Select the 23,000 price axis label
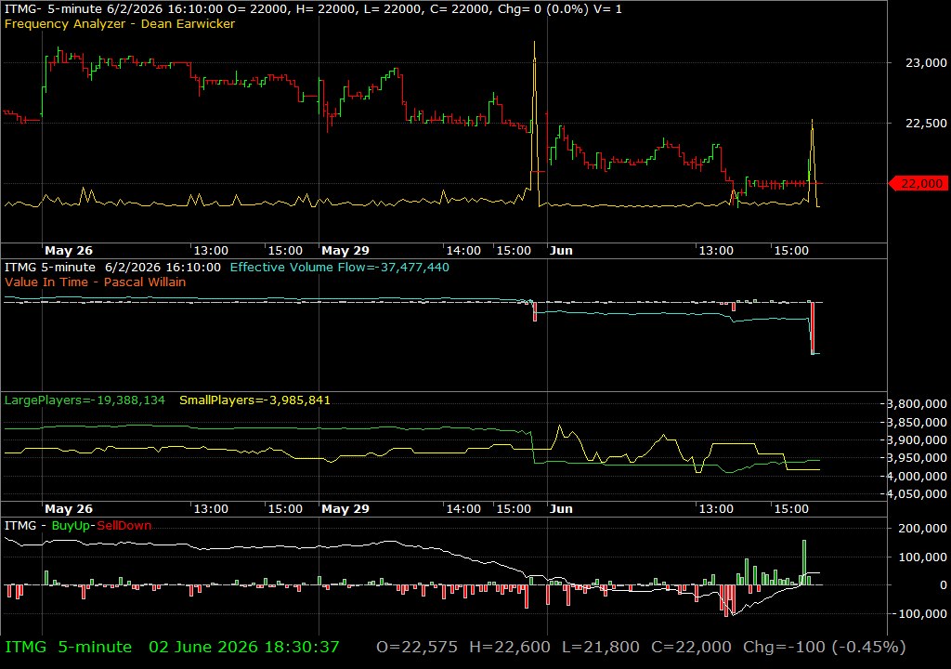This screenshot has height=669, width=951. click(x=926, y=62)
